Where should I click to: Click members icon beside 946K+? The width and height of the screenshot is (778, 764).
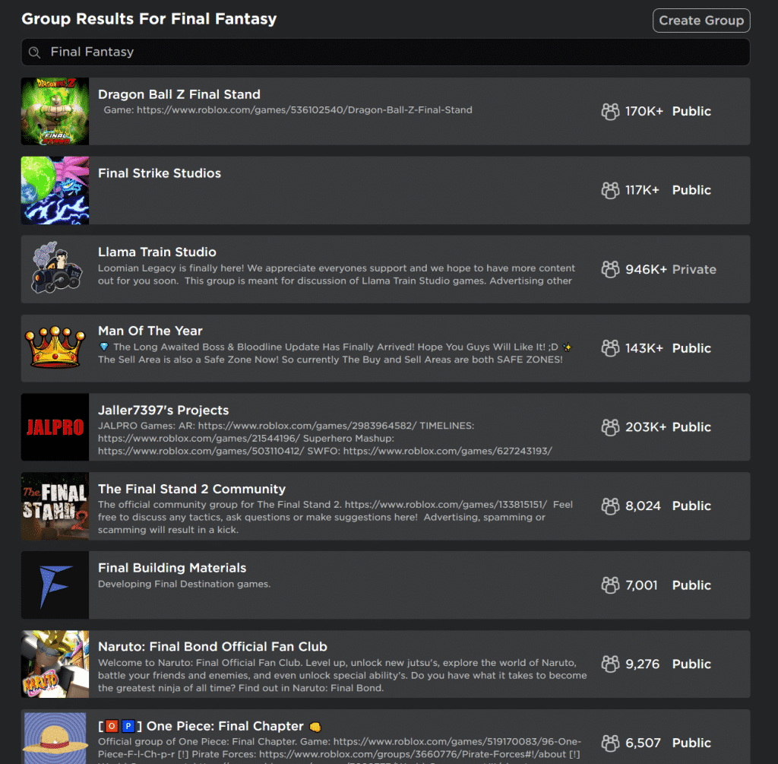pyautogui.click(x=610, y=270)
